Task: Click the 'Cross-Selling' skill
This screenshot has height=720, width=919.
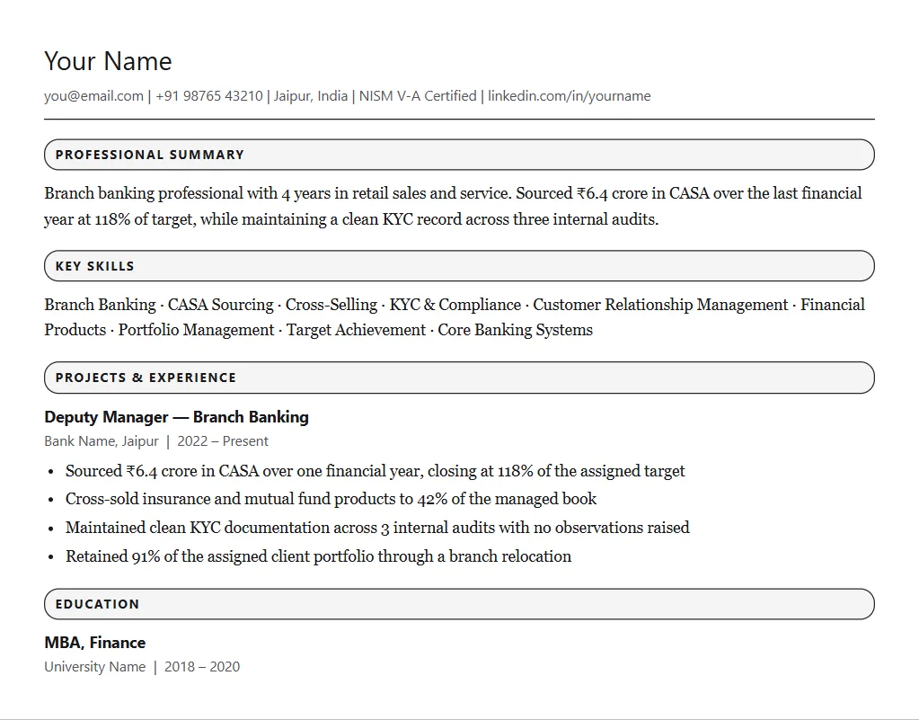Action: pyautogui.click(x=331, y=305)
